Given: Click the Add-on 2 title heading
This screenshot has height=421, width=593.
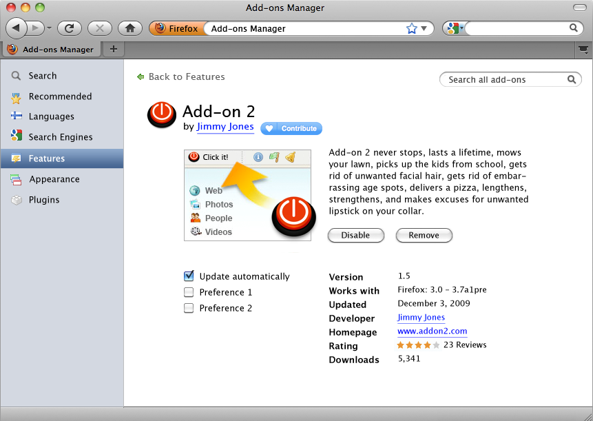Looking at the screenshot, I should tap(218, 112).
